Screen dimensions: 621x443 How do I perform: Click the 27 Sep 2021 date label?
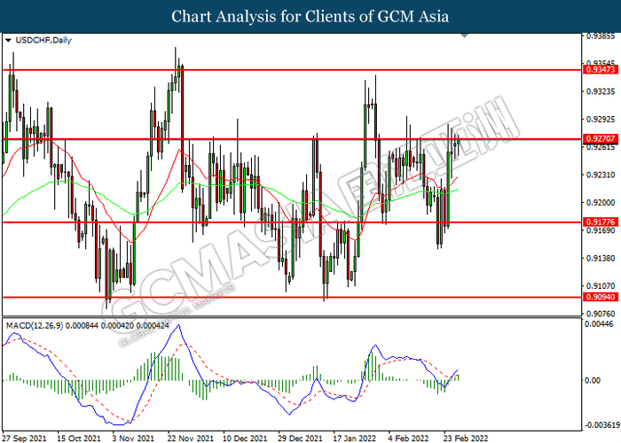pyautogui.click(x=24, y=439)
